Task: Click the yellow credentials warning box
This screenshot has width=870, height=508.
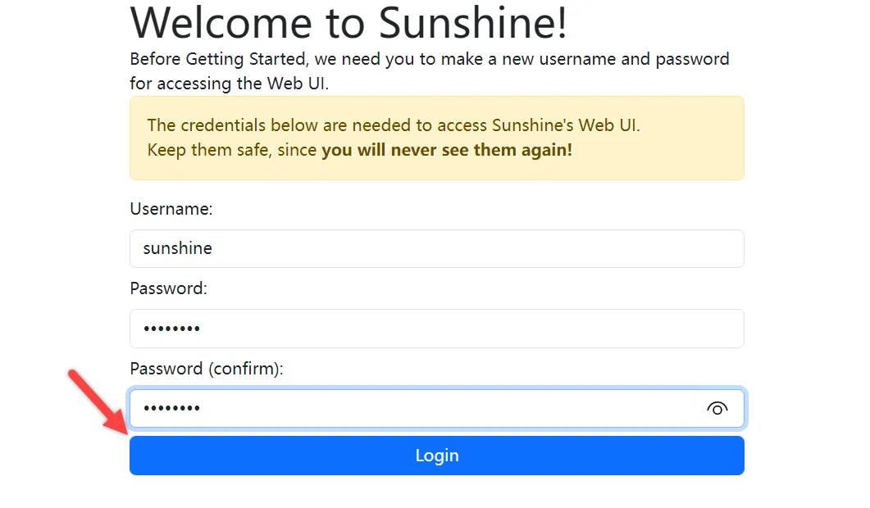Action: pyautogui.click(x=436, y=138)
